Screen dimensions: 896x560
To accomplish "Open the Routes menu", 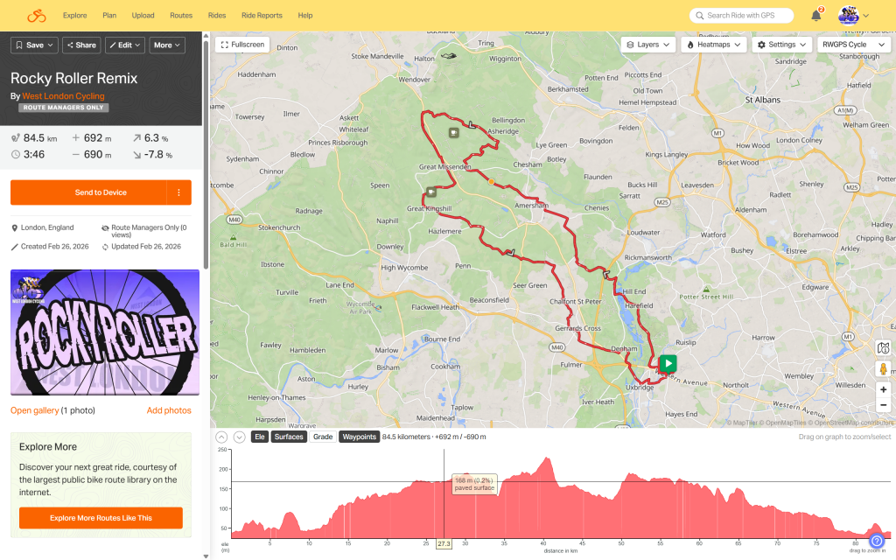I will click(181, 16).
